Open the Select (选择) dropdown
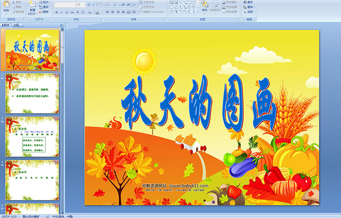The height and width of the screenshot is (218, 341). (249, 12)
